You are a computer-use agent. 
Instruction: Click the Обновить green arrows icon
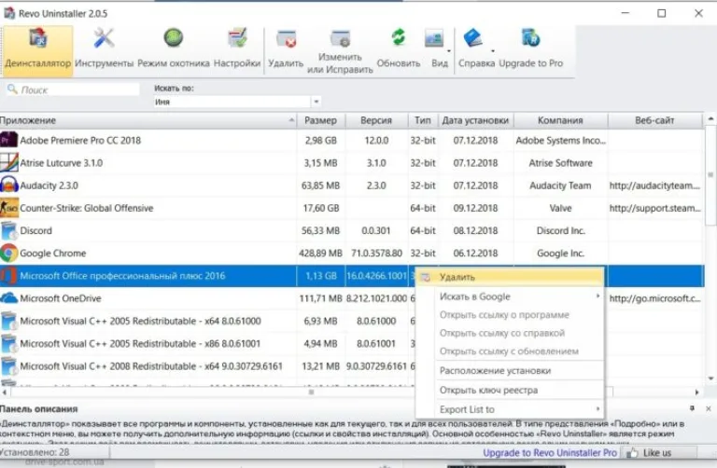pos(399,38)
